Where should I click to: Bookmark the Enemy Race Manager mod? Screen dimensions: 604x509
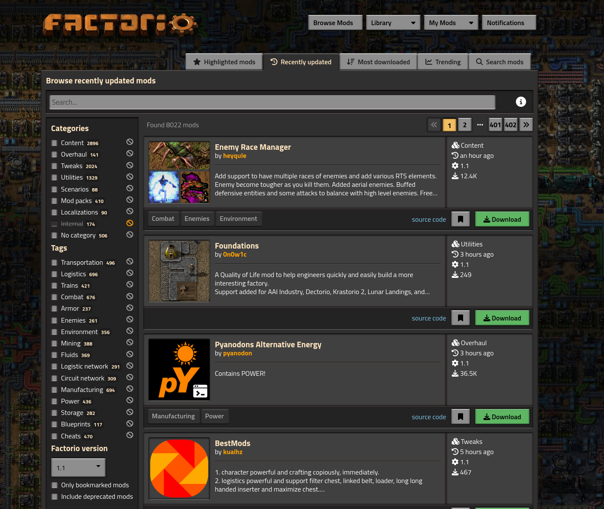pyautogui.click(x=461, y=219)
